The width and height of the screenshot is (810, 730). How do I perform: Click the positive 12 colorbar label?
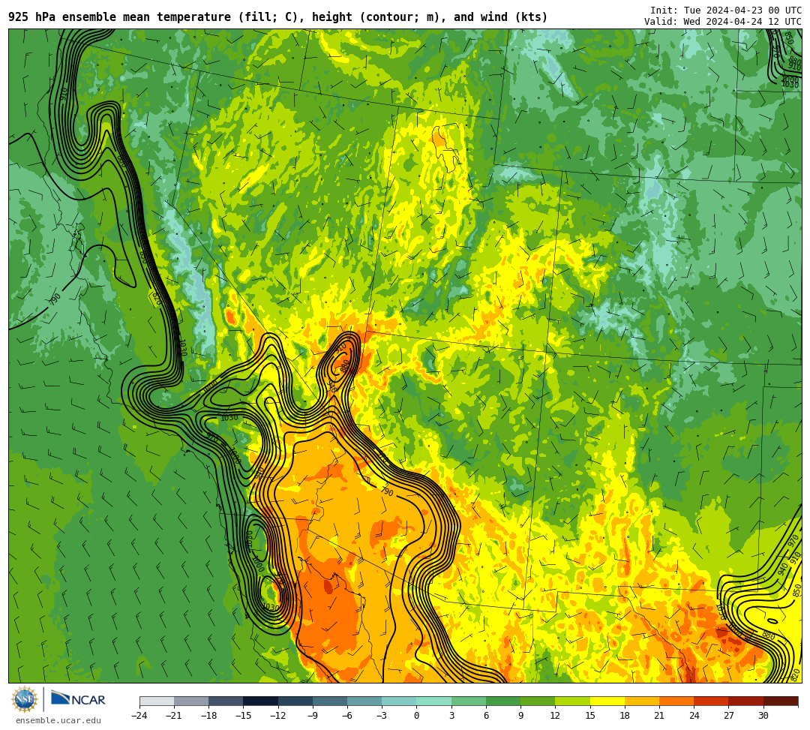(555, 716)
